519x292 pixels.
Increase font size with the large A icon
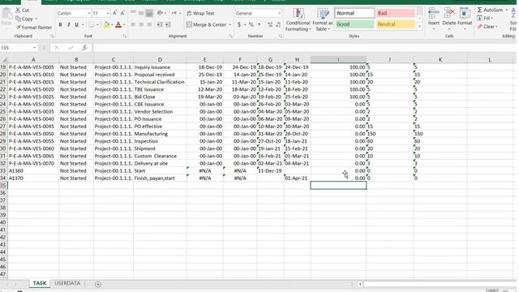(x=114, y=13)
